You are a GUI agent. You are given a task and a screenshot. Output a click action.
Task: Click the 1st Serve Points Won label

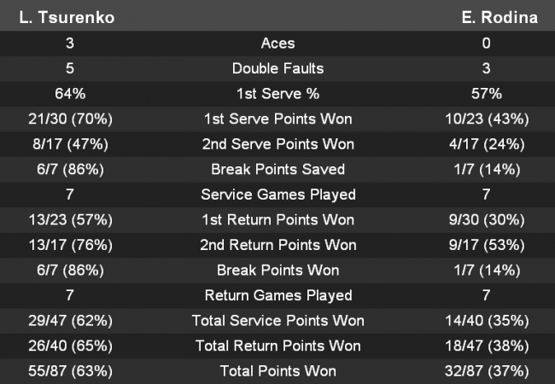(277, 119)
